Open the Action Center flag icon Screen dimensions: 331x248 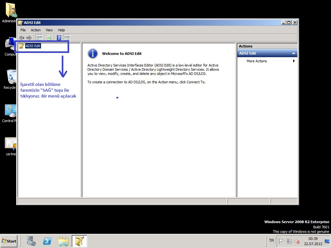[282, 241]
